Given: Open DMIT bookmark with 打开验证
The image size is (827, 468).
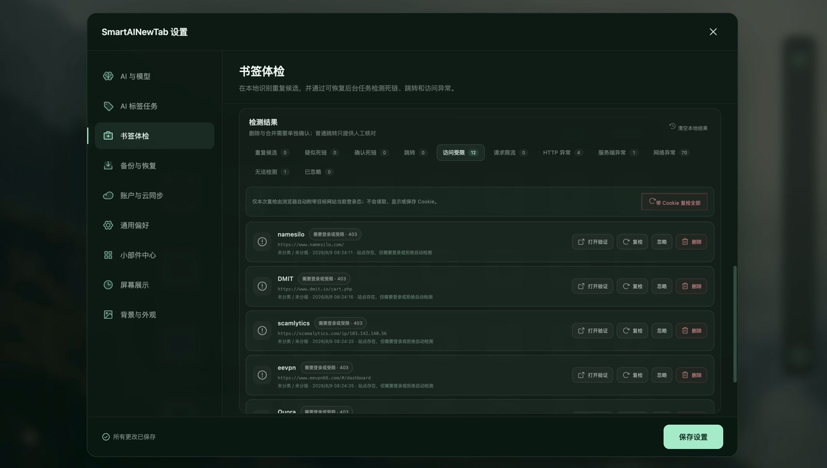Looking at the screenshot, I should [592, 286].
